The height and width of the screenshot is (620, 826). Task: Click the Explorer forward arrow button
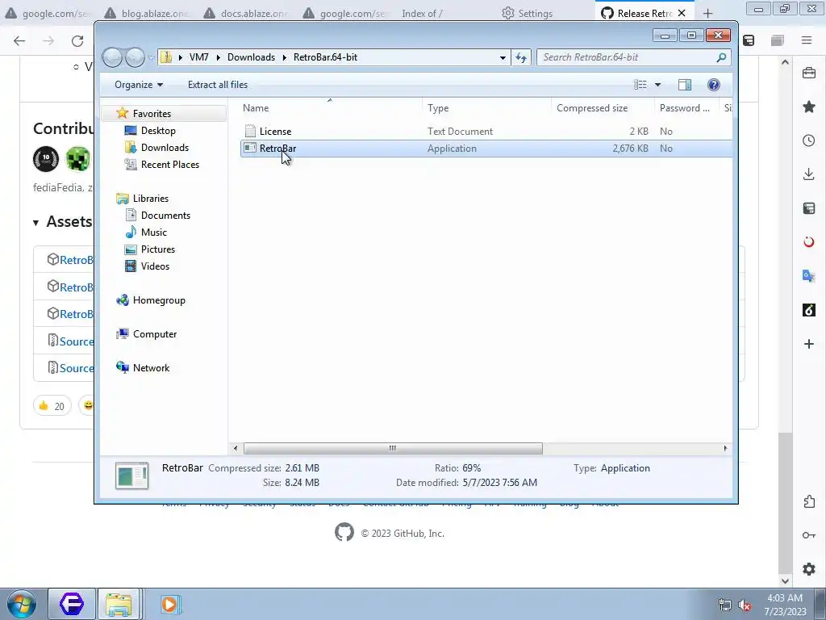tap(135, 57)
